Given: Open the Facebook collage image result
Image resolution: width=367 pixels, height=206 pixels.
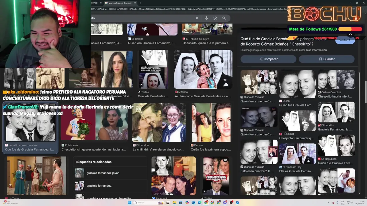Looking at the screenshot, I should 174,176.
